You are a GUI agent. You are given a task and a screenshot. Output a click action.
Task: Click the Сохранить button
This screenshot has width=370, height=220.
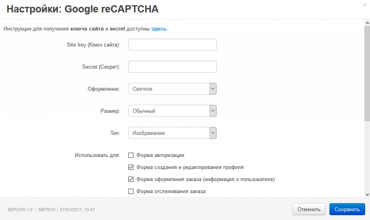pos(347,209)
